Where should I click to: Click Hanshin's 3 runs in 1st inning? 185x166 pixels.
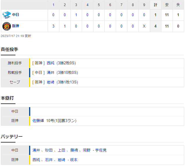pyautogui.click(x=53, y=26)
